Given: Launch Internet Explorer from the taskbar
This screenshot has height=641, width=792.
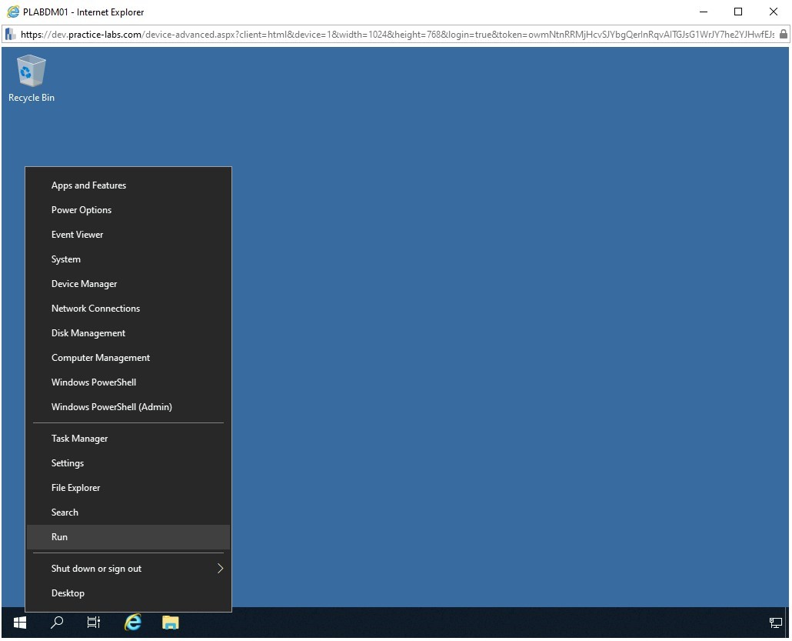Looking at the screenshot, I should pyautogui.click(x=133, y=623).
